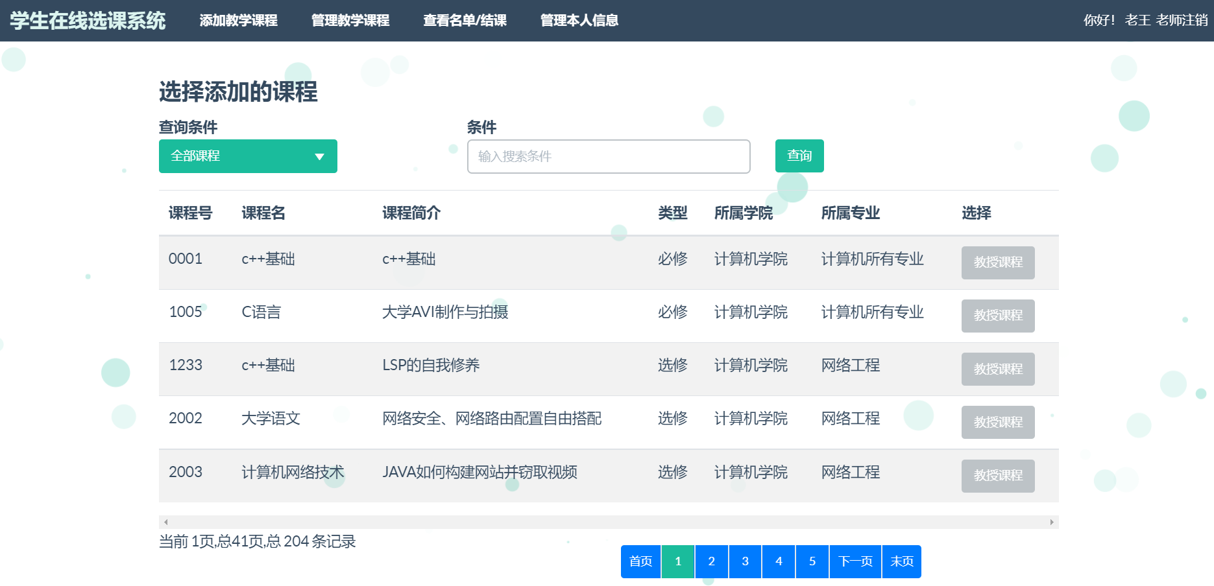This screenshot has width=1214, height=586.
Task: Click 下一页 to go to next page
Action: coord(855,561)
